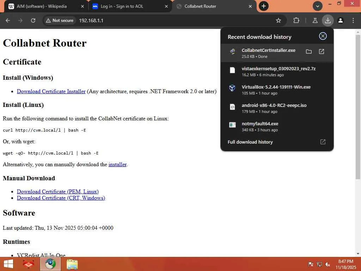Image resolution: width=361 pixels, height=271 pixels.
Task: Close the Recent download history popup
Action: (x=323, y=36)
